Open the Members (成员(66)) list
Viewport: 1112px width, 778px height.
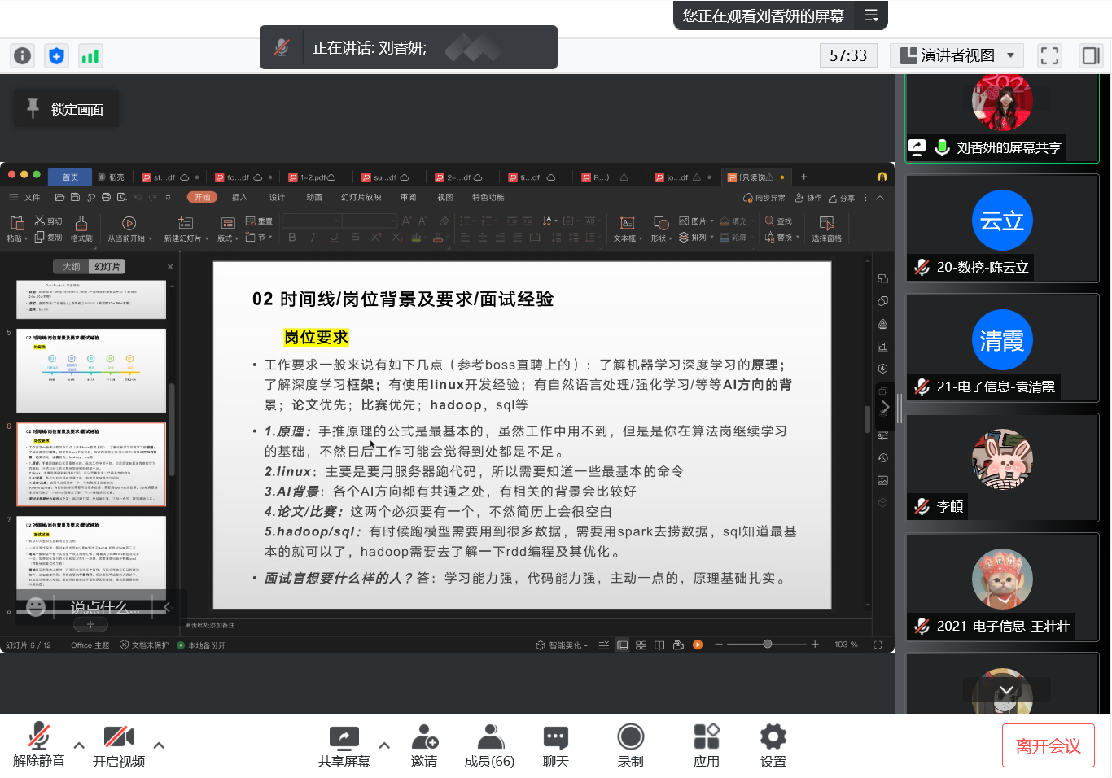point(489,745)
